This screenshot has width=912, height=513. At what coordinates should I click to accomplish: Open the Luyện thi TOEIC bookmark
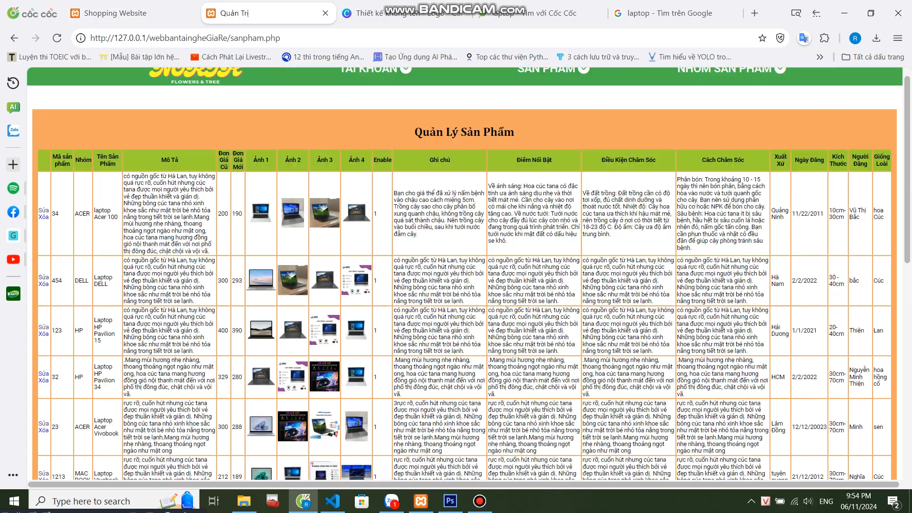point(49,57)
